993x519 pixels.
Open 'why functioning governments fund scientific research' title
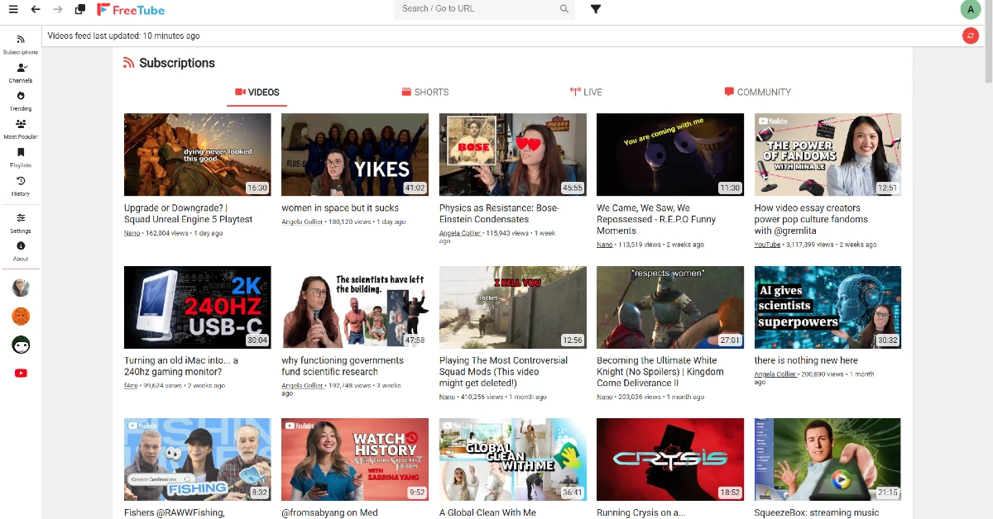pyautogui.click(x=343, y=366)
